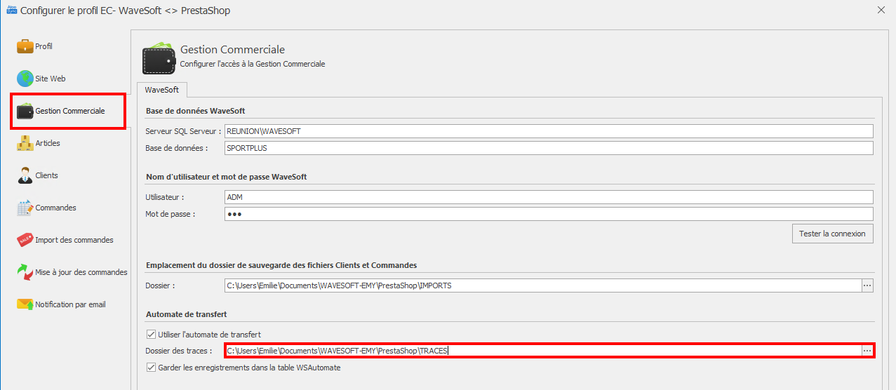Go to Profil section label

(44, 46)
